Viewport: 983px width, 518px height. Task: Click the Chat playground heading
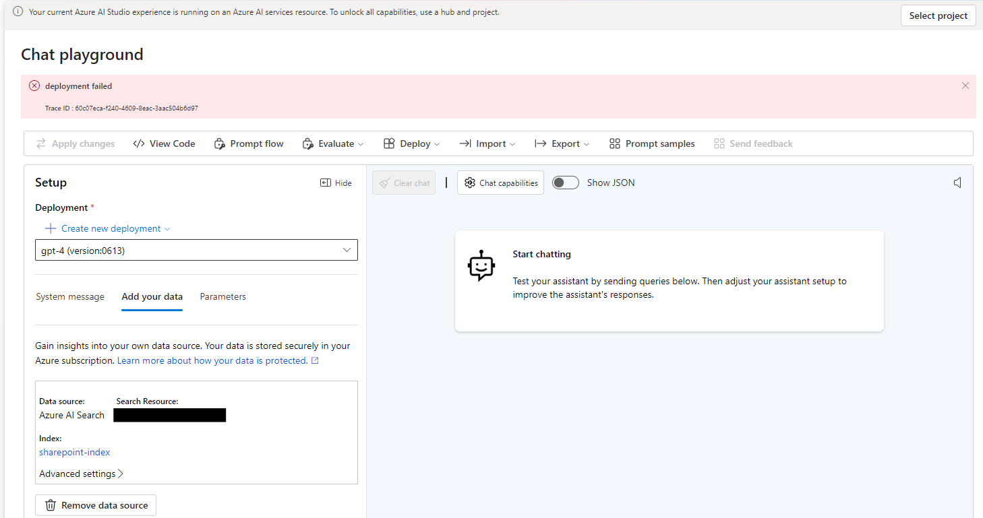pyautogui.click(x=82, y=55)
